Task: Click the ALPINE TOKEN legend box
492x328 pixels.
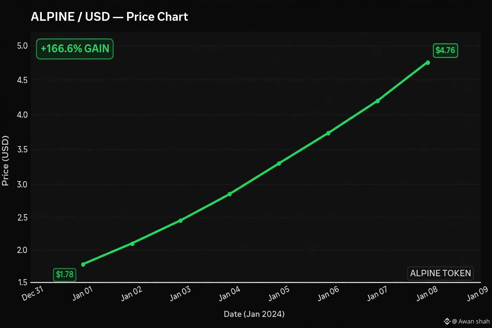Action: pyautogui.click(x=440, y=273)
